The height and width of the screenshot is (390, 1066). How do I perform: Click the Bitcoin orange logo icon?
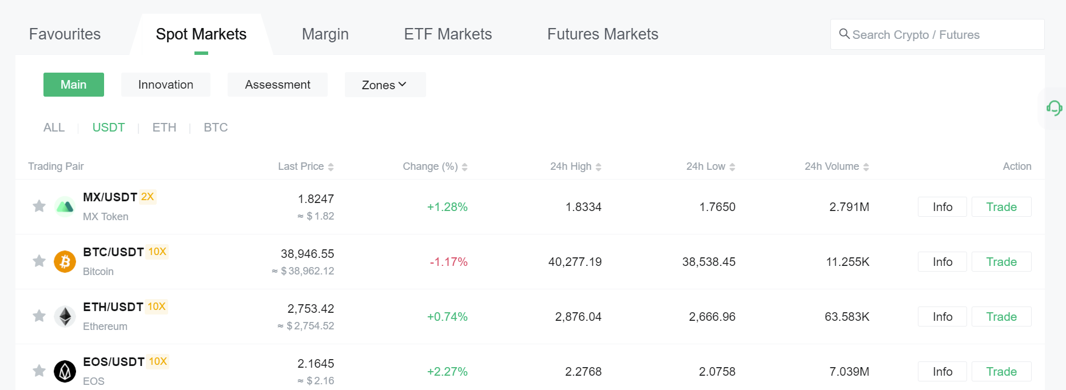click(x=65, y=261)
